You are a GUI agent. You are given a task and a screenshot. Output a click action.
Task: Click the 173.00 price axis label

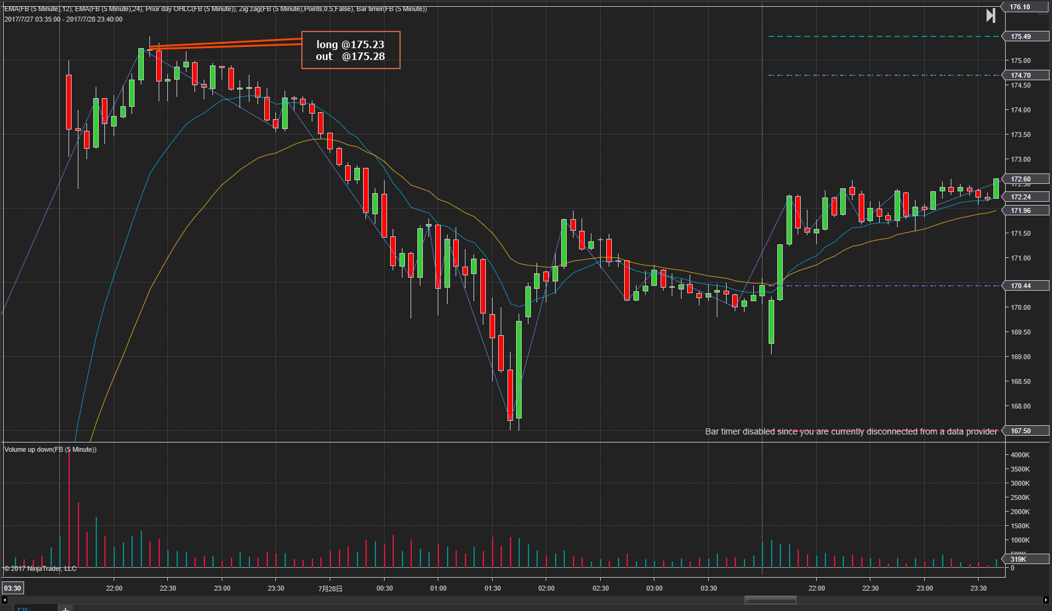pos(1021,159)
